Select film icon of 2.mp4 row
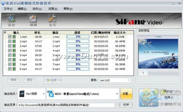This screenshot has width=183, height=112. (x=14, y=41)
